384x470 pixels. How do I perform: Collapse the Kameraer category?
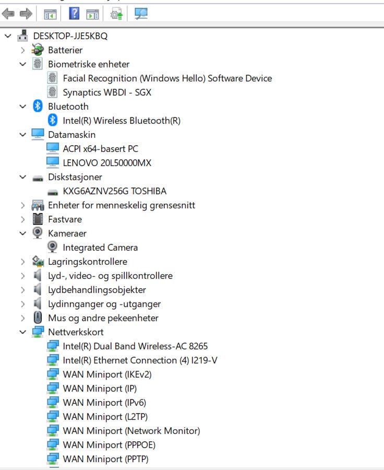(x=23, y=233)
